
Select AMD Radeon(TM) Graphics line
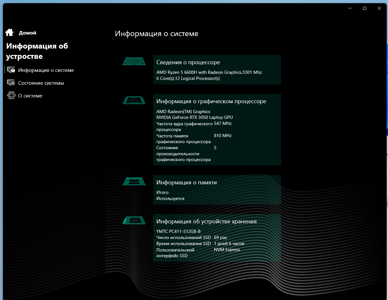183,112
